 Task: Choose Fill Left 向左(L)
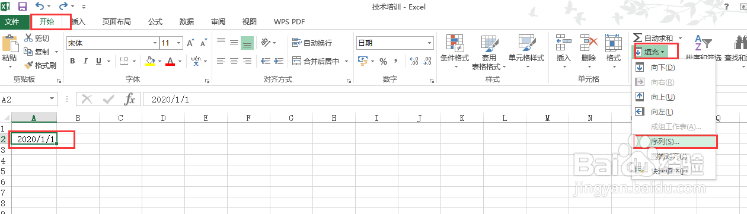tap(674, 111)
